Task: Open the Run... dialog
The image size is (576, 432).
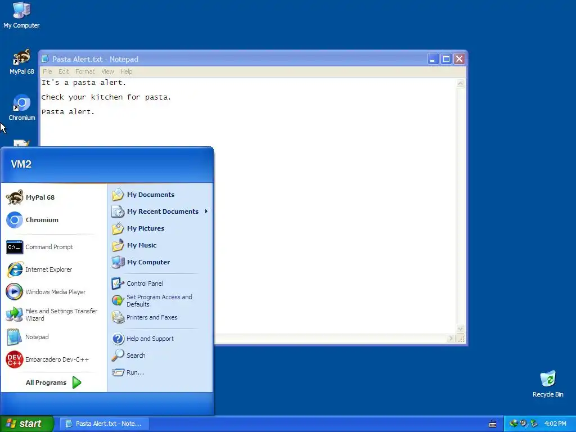Action: click(x=160, y=372)
